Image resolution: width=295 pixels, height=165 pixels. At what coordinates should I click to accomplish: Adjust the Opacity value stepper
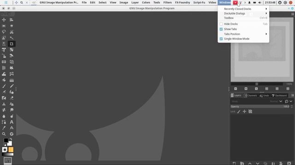[292, 106]
